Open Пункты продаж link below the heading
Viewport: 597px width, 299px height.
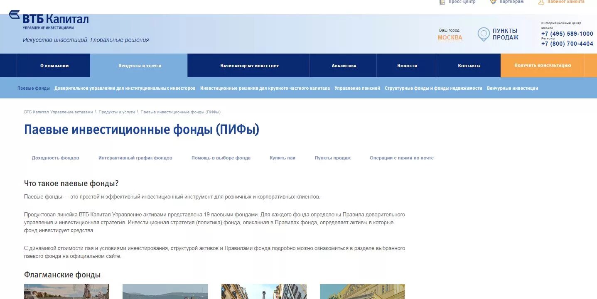pyautogui.click(x=333, y=158)
